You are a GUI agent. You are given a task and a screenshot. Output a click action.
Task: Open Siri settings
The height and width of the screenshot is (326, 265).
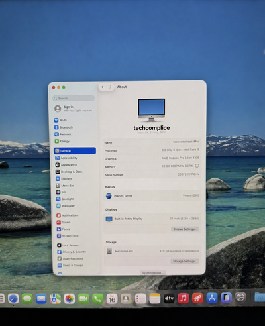click(76, 192)
